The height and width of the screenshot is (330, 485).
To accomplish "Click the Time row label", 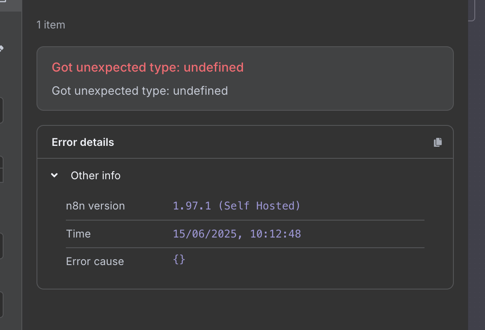I will point(78,234).
